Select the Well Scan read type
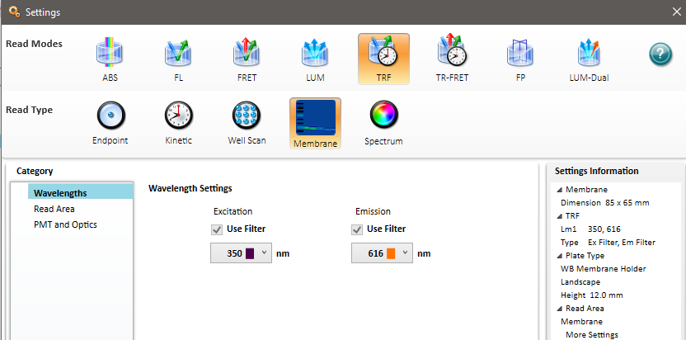 click(247, 116)
